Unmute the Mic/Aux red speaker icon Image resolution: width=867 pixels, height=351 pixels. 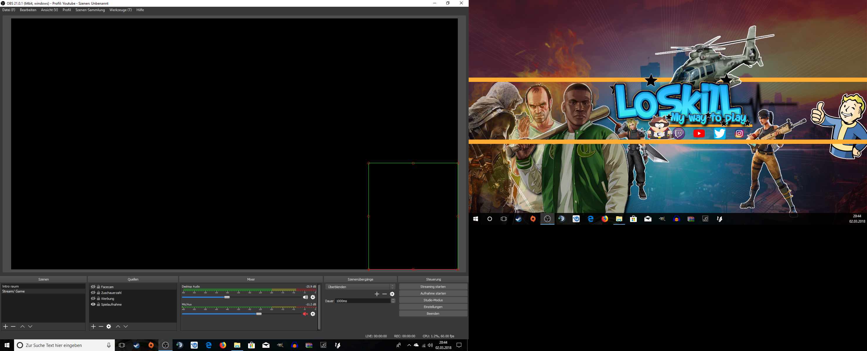[x=305, y=314]
